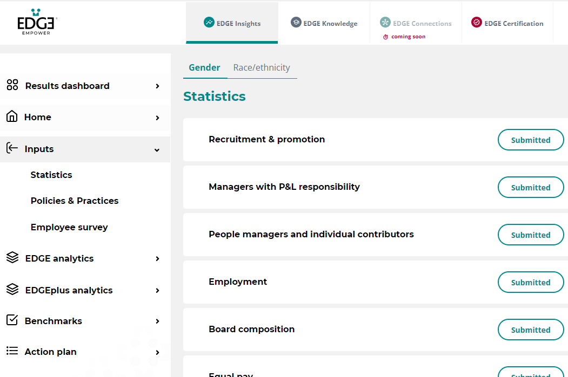
Task: Click the EDGE analytics layers icon
Action: 12,258
